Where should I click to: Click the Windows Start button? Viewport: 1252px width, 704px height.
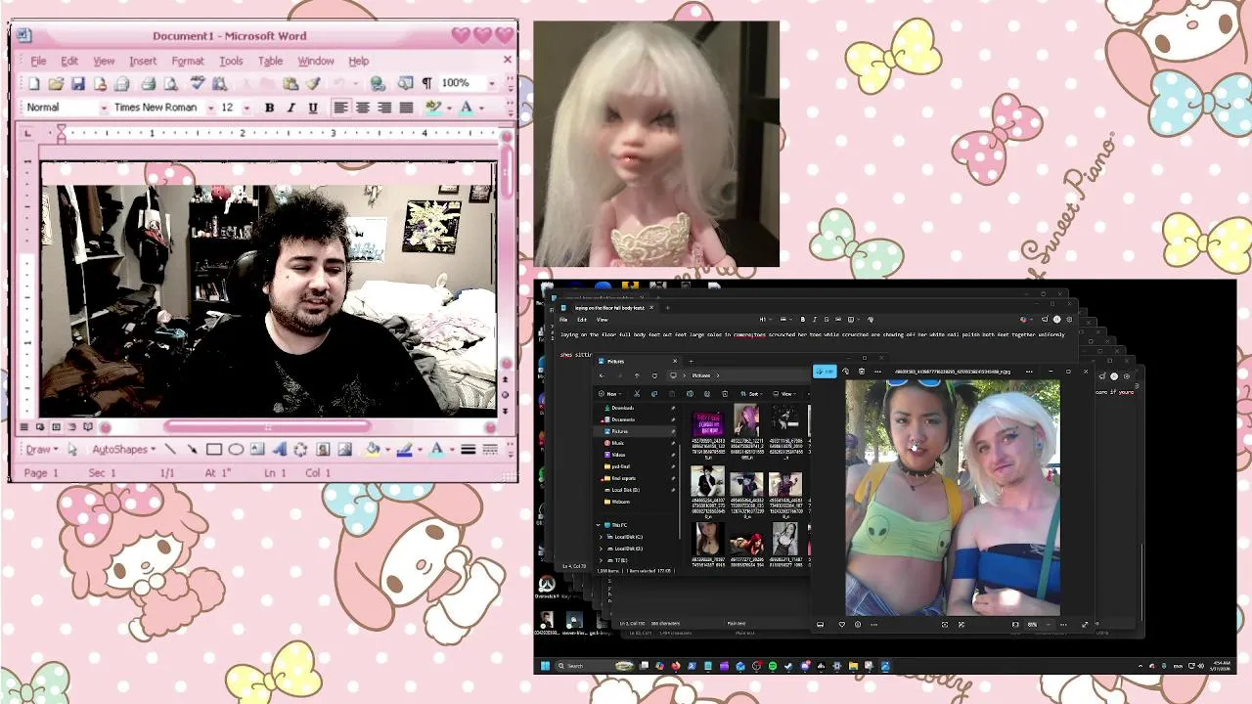click(x=546, y=666)
